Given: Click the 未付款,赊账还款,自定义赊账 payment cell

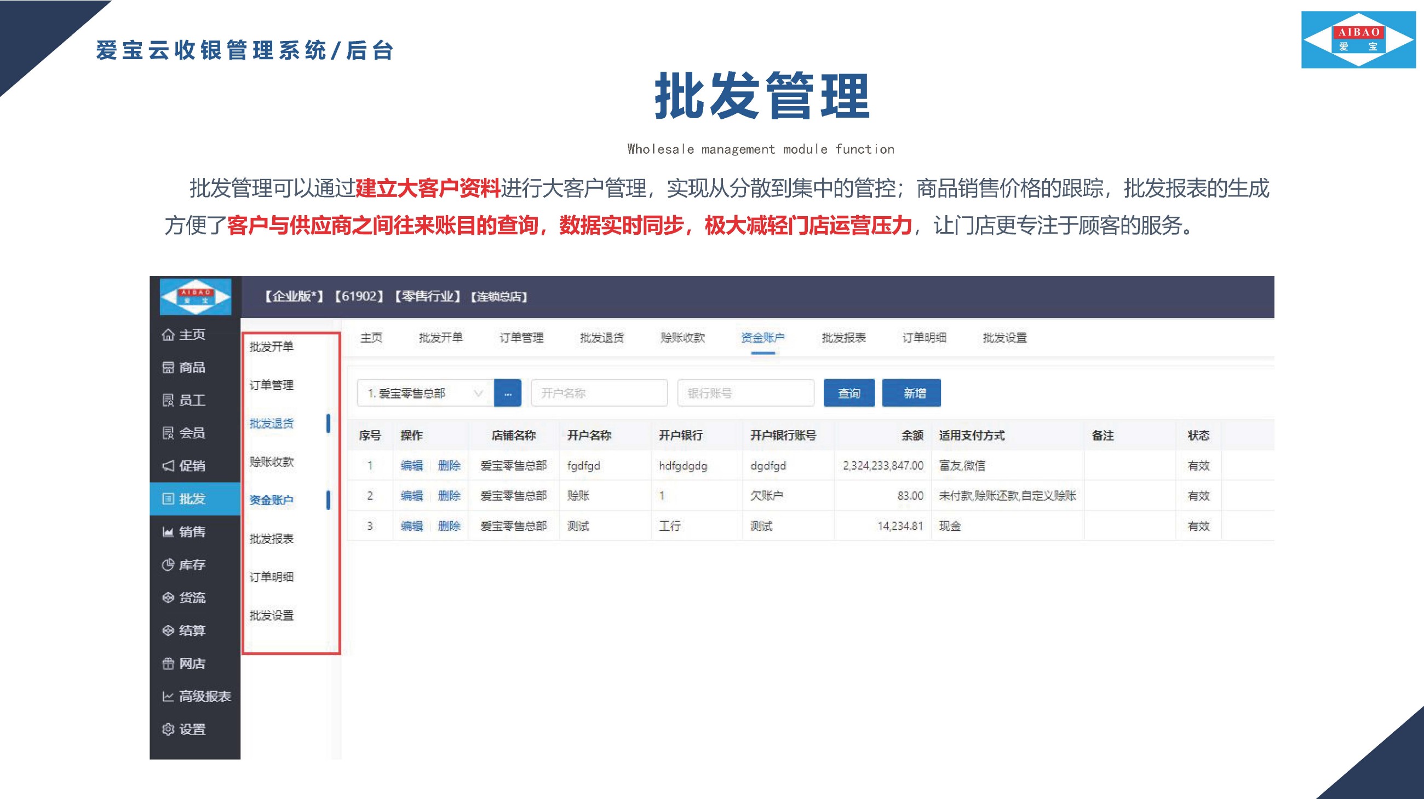Looking at the screenshot, I should tap(1007, 496).
